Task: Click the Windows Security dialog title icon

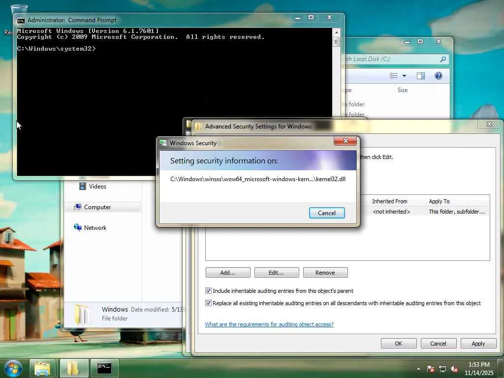Action: [163, 143]
